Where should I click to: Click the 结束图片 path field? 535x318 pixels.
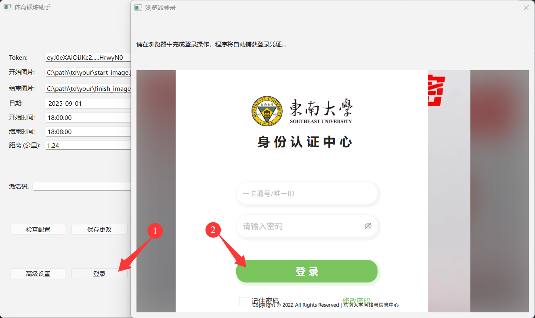pos(88,89)
